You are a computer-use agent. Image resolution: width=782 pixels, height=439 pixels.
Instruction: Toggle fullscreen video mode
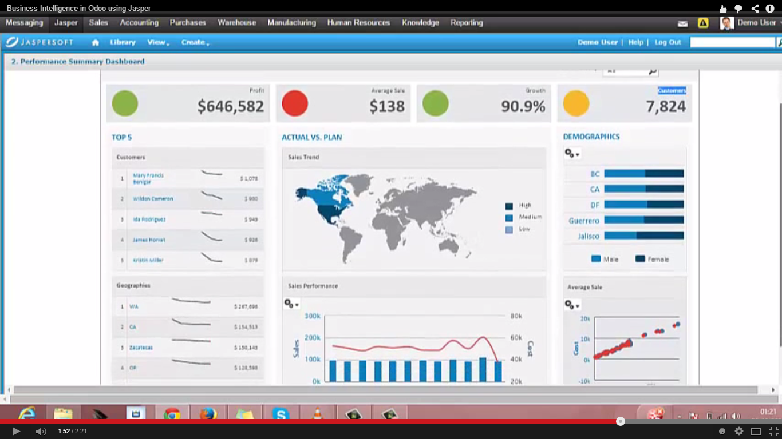tap(773, 431)
